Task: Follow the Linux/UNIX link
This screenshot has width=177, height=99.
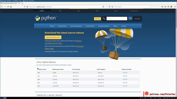Action: pyautogui.click(x=48, y=43)
